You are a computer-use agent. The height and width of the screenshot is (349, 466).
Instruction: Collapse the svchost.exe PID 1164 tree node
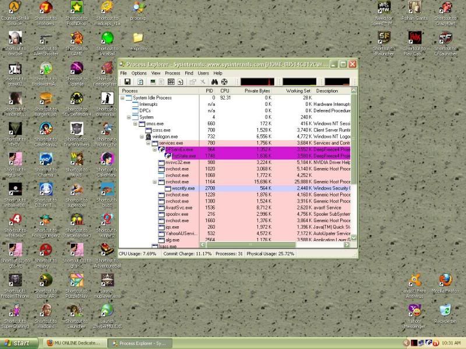[155, 182]
